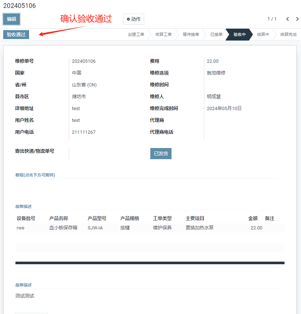Select the 结算完成 status stage

(288, 35)
